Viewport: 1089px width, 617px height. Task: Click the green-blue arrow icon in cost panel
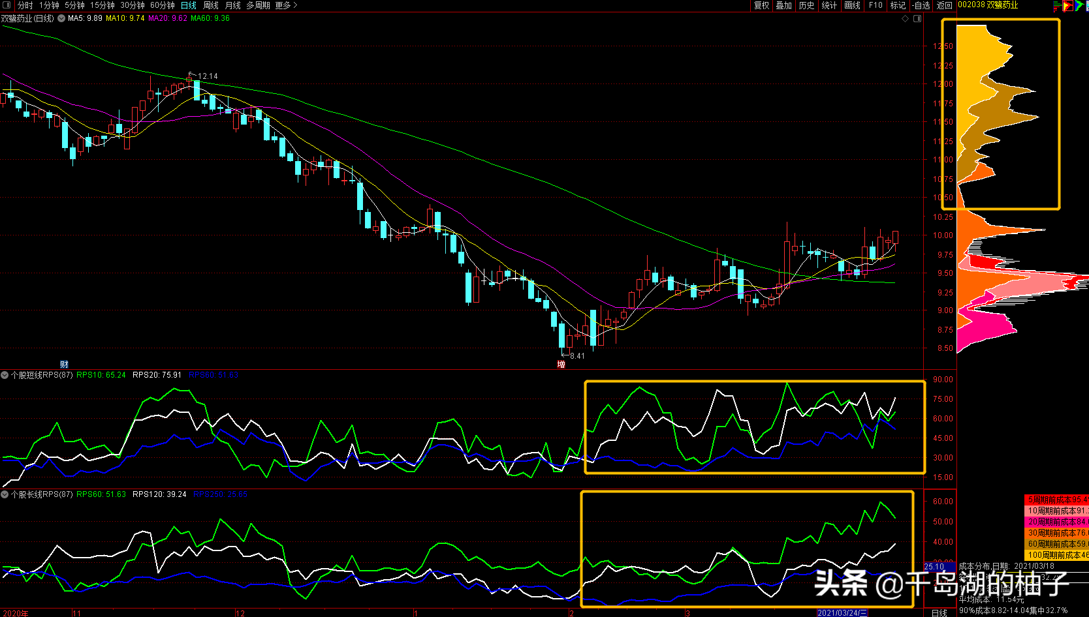[1080, 6]
